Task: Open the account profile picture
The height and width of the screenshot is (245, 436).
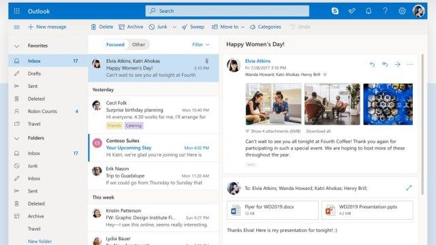Action: point(418,11)
